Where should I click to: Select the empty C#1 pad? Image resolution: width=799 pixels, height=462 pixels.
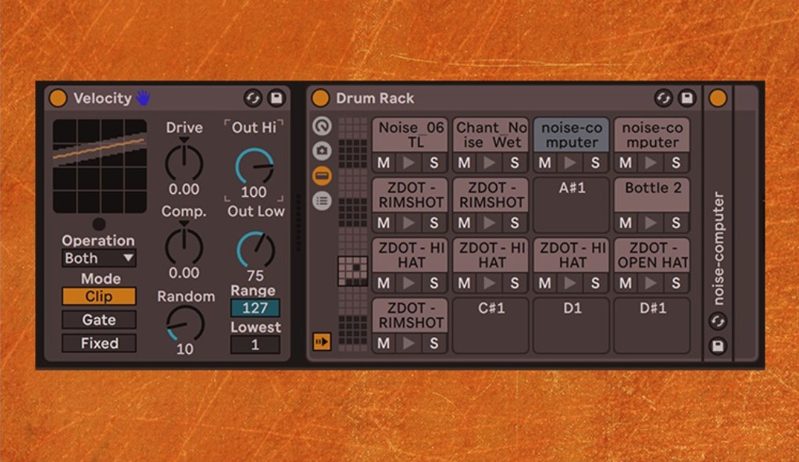pyautogui.click(x=490, y=325)
